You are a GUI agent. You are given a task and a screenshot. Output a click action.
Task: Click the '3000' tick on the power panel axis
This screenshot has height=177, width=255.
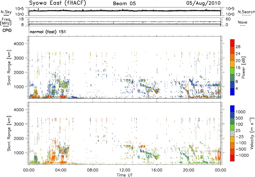coord(18,58)
